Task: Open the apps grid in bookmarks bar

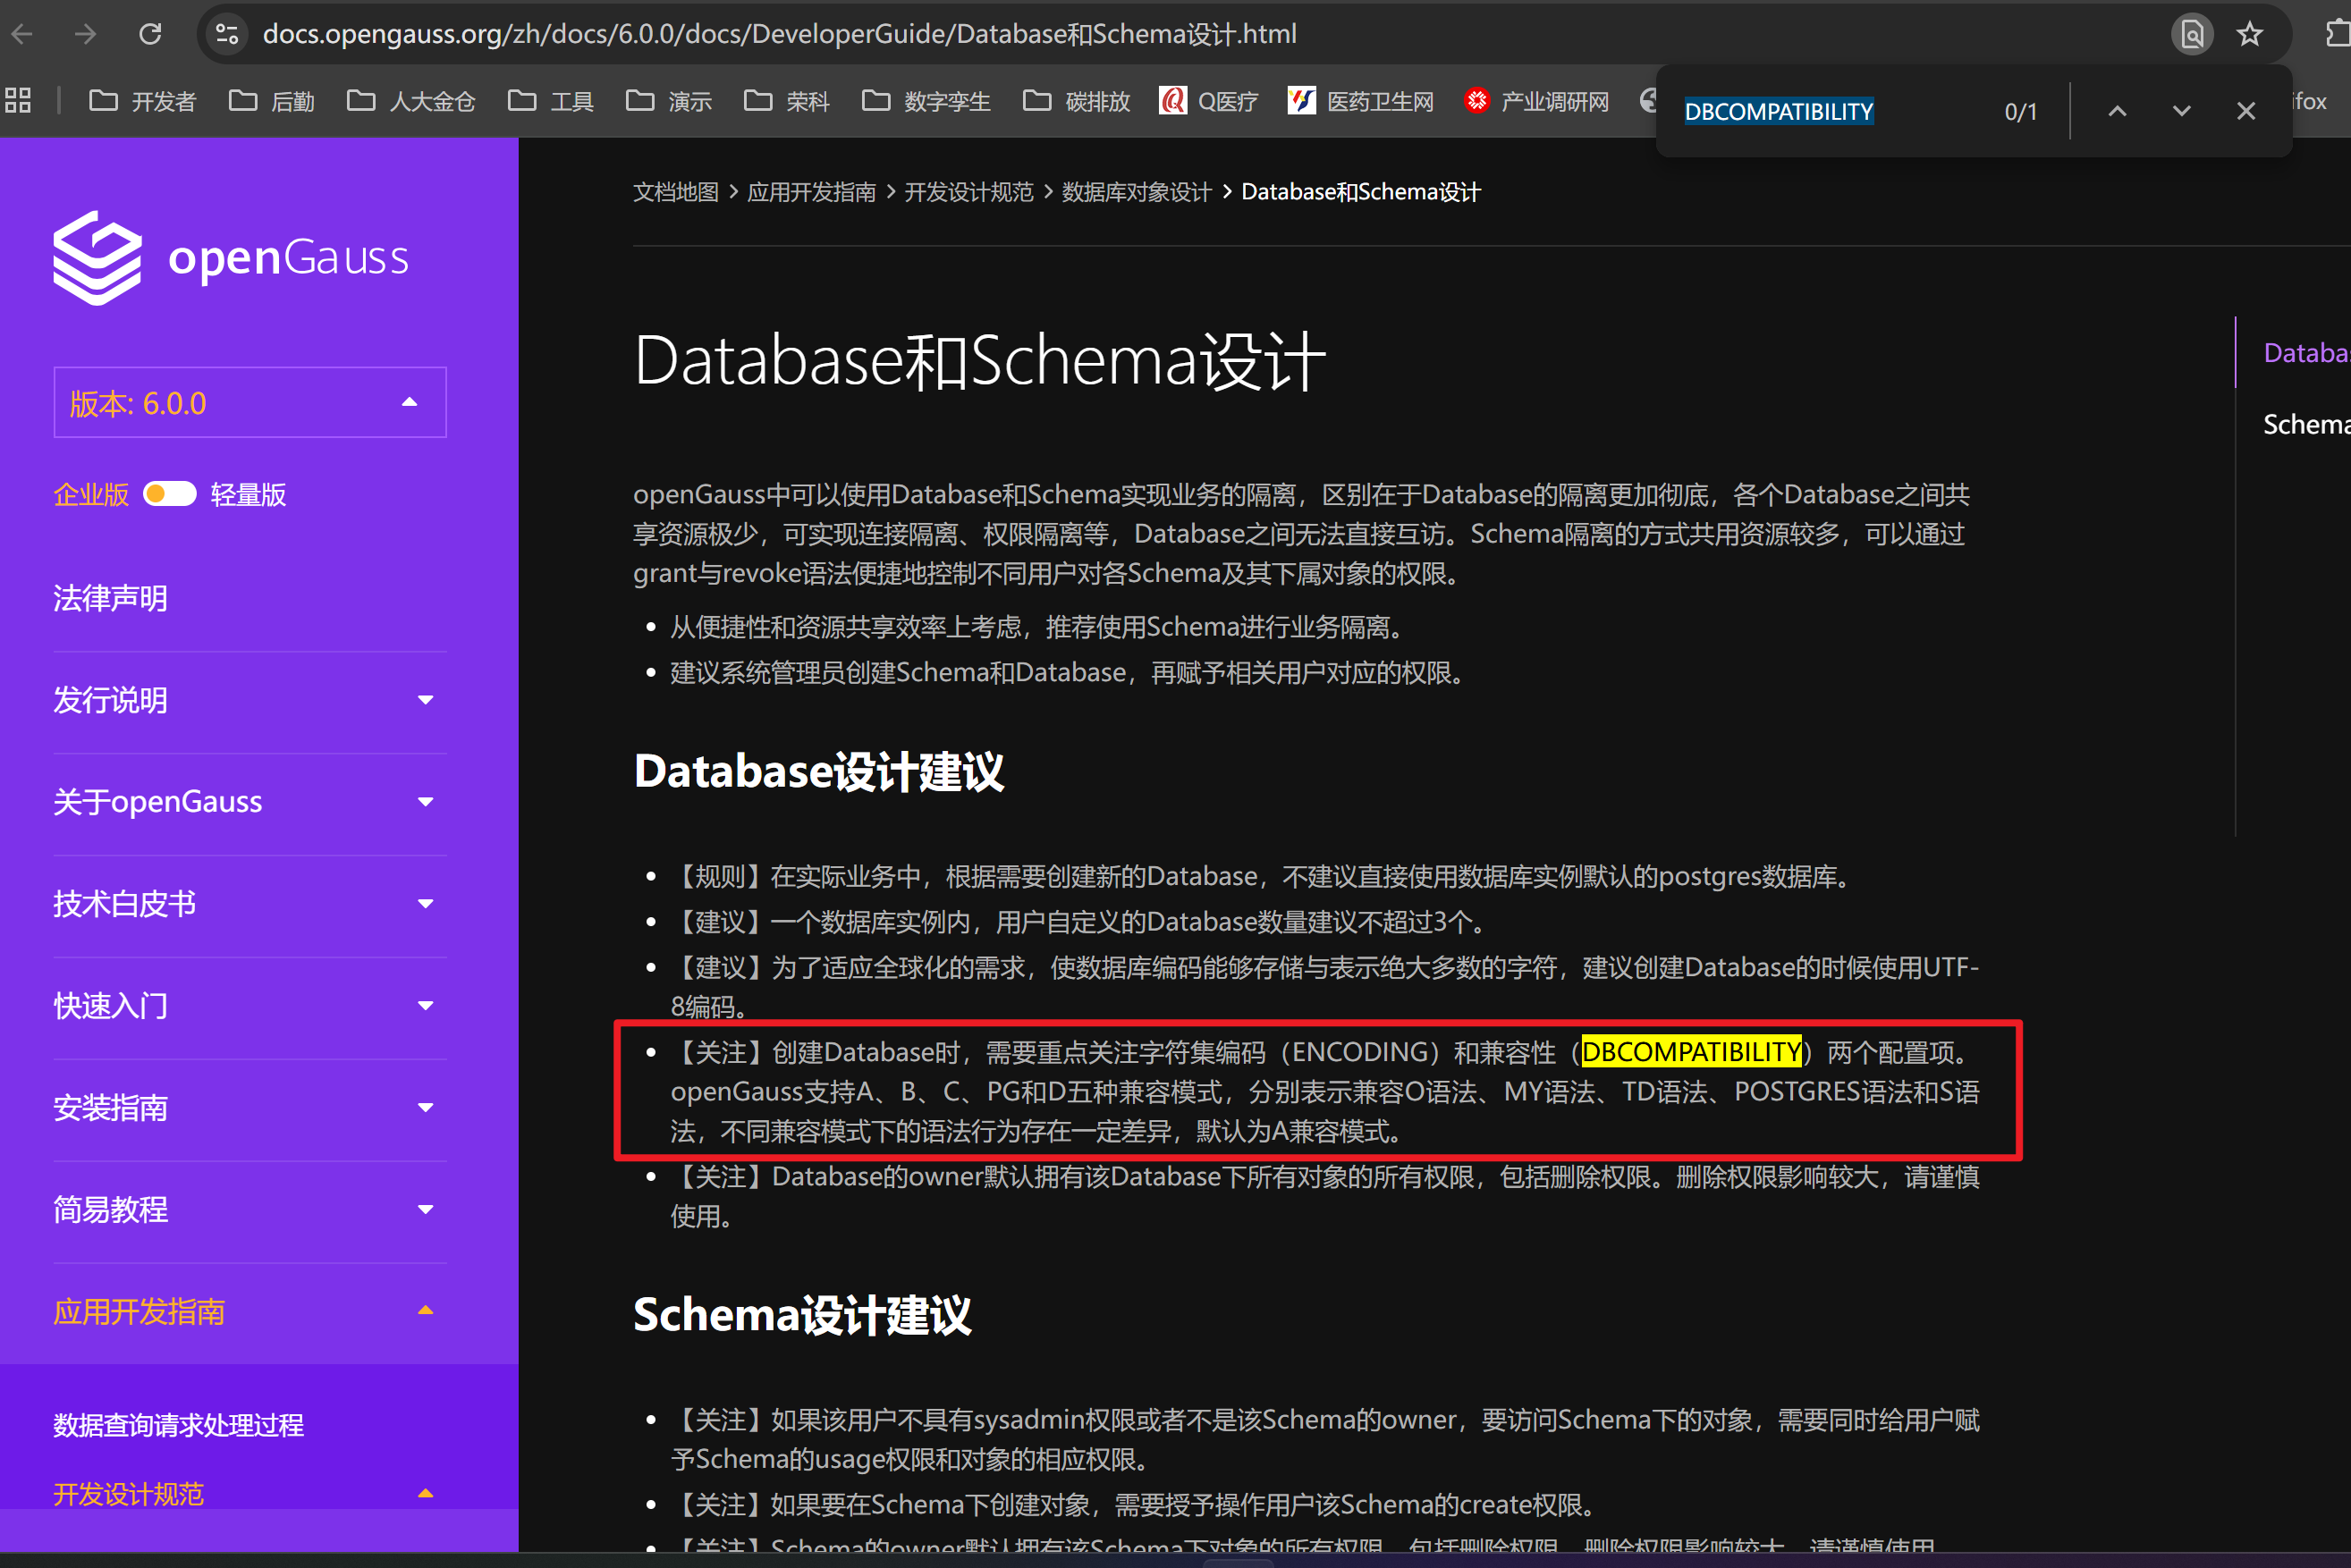Action: click(18, 100)
